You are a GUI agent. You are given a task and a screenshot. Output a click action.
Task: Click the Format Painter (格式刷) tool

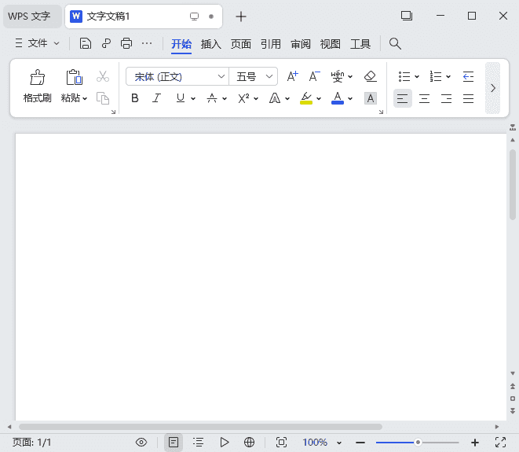tap(37, 86)
